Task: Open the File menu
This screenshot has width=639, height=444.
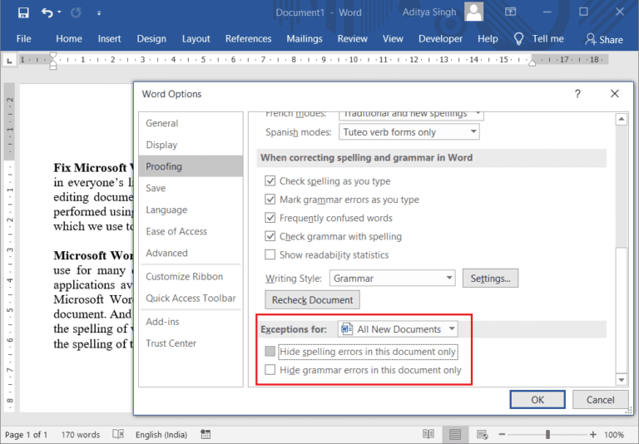Action: (23, 39)
